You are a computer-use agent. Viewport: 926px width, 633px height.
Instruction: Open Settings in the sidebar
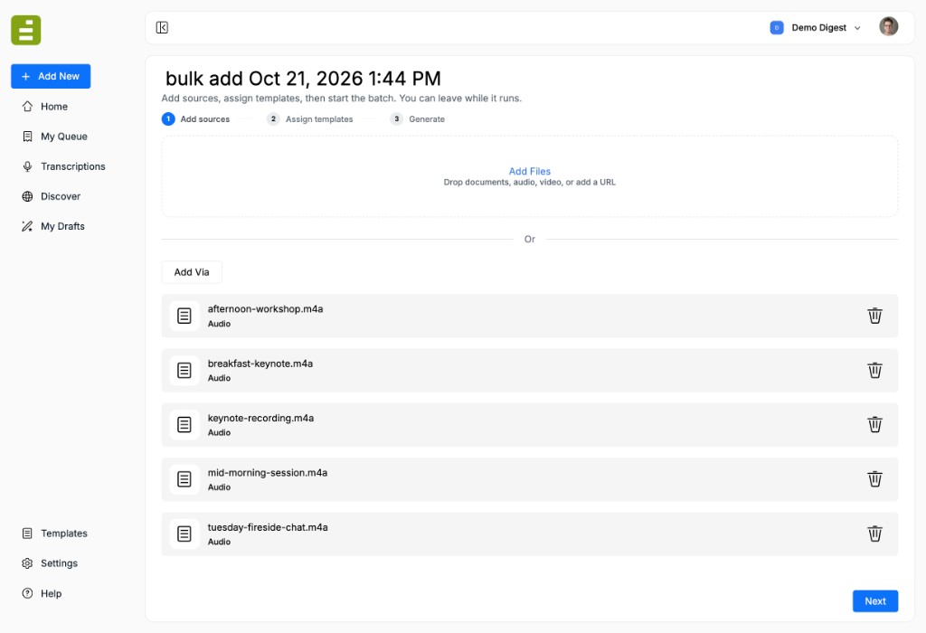coord(59,563)
